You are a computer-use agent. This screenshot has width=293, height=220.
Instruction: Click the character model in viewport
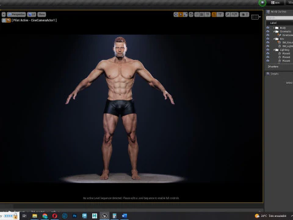tap(120, 108)
